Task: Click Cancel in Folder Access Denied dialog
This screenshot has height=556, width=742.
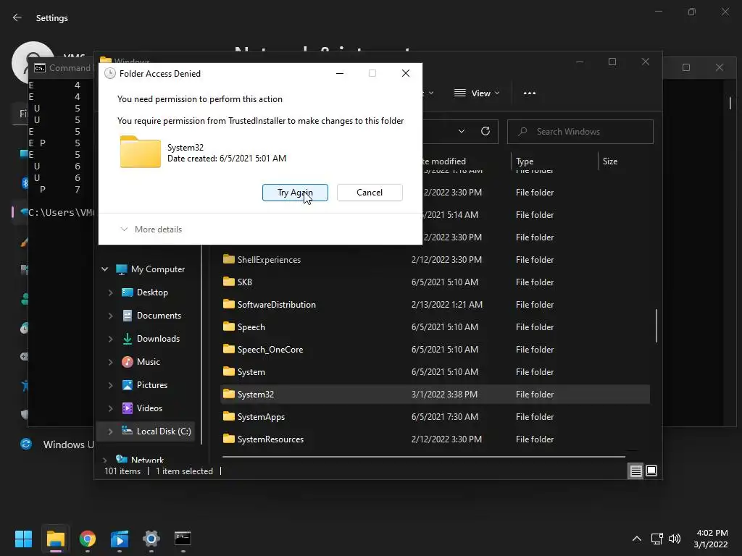Action: click(370, 193)
